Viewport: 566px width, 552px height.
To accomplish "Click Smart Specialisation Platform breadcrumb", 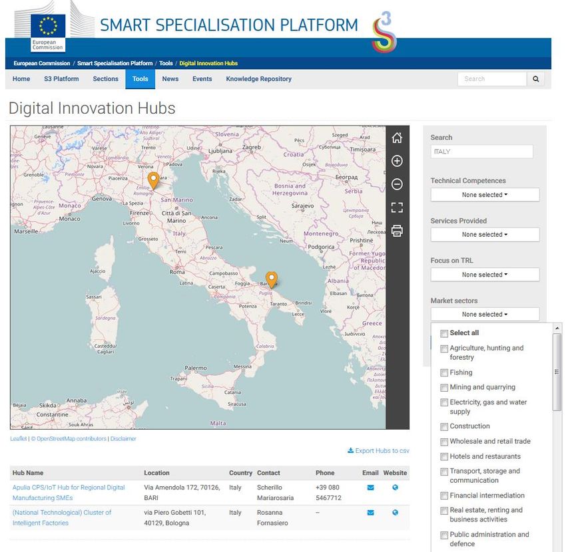I will click(x=115, y=63).
